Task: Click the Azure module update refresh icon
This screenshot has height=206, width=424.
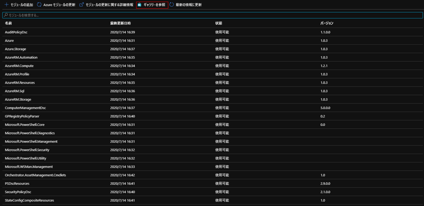Action: (x=39, y=5)
